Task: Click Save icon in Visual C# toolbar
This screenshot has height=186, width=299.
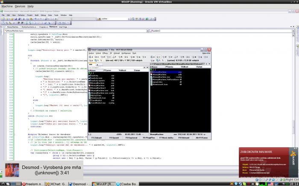Action: pyautogui.click(x=16, y=19)
